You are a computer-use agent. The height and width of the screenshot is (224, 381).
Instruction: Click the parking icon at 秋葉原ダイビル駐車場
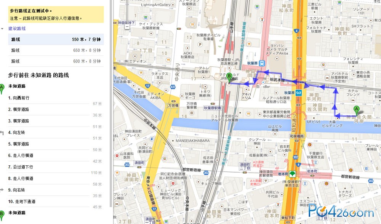[200, 45]
